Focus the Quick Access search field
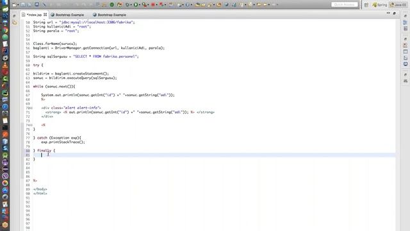 [x=345, y=4]
